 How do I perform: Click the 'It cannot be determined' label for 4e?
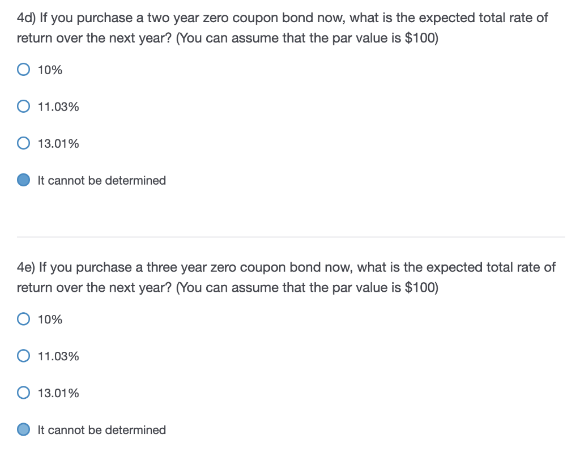pyautogui.click(x=101, y=430)
